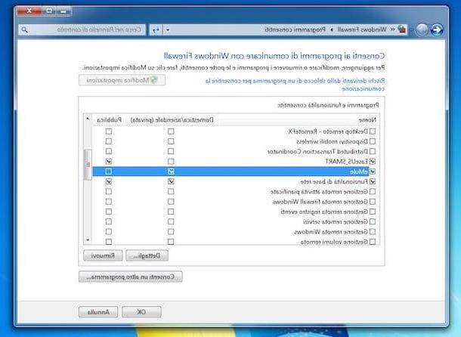Click the greyed-out forward navigation button
Screen dimensions: 461x337
(x=422, y=29)
